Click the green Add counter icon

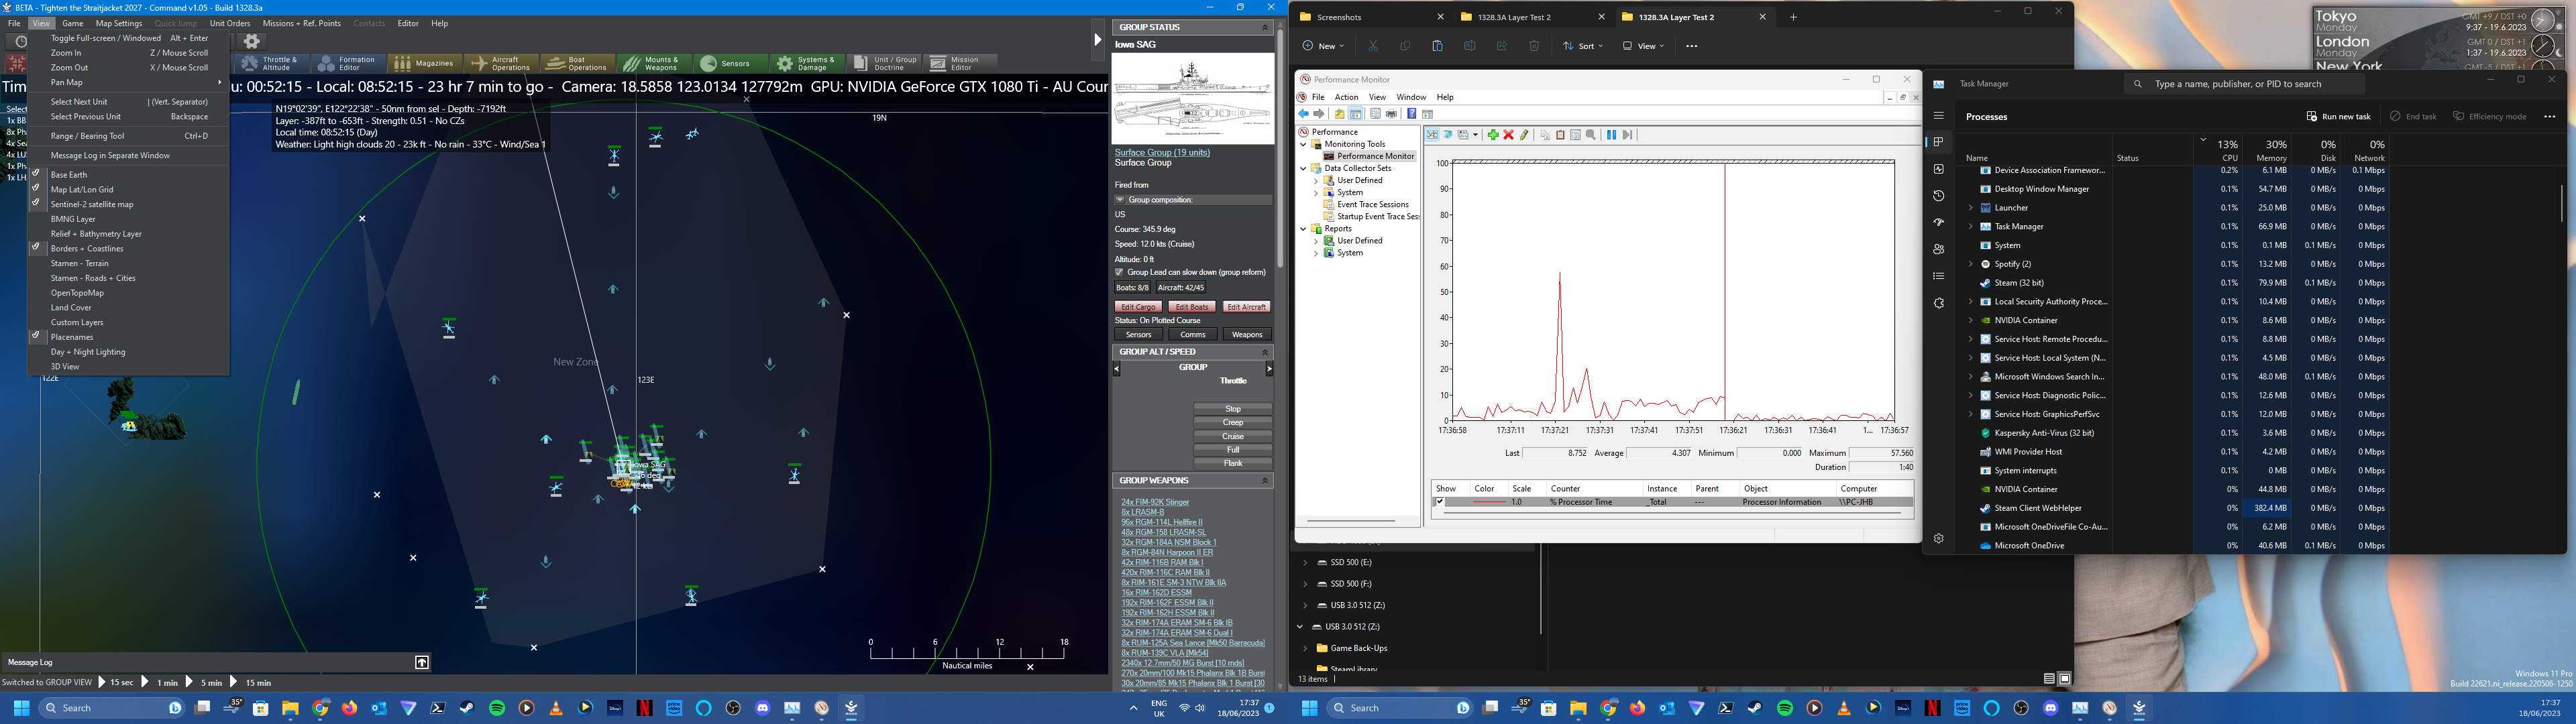pyautogui.click(x=1493, y=135)
